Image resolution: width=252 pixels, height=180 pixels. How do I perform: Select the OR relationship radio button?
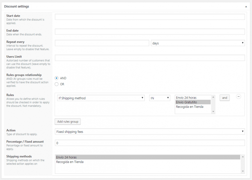coord(56,84)
